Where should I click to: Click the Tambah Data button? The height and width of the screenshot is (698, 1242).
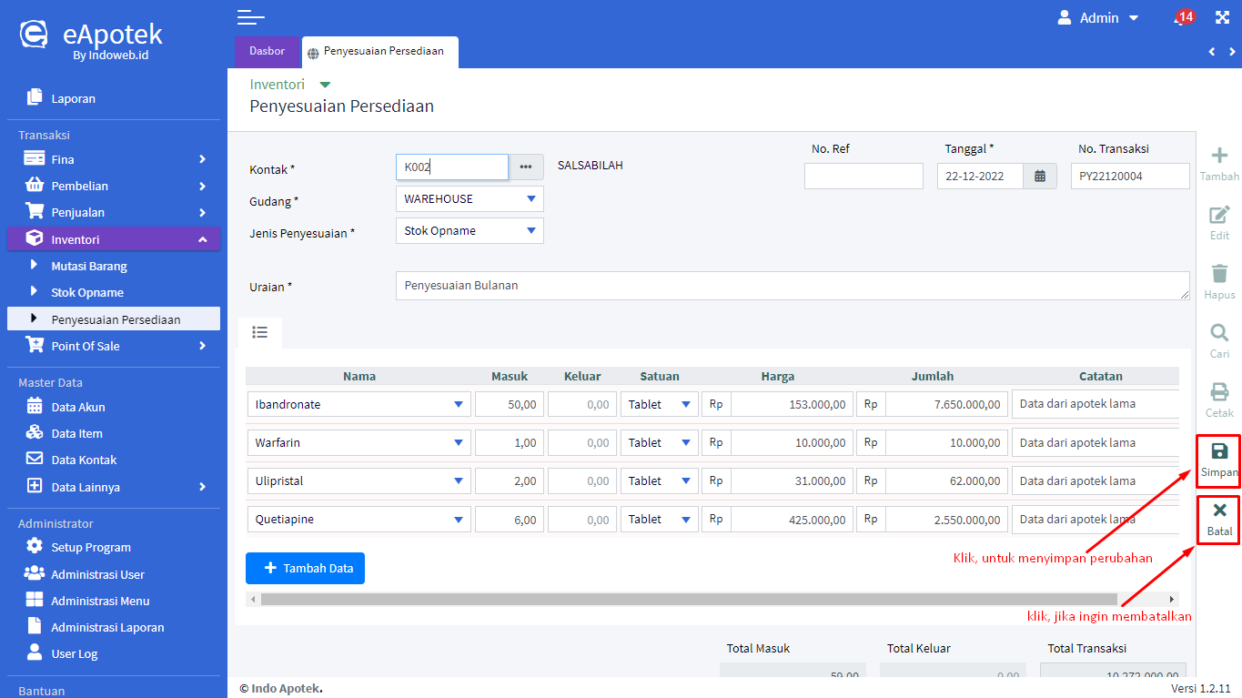(x=305, y=568)
